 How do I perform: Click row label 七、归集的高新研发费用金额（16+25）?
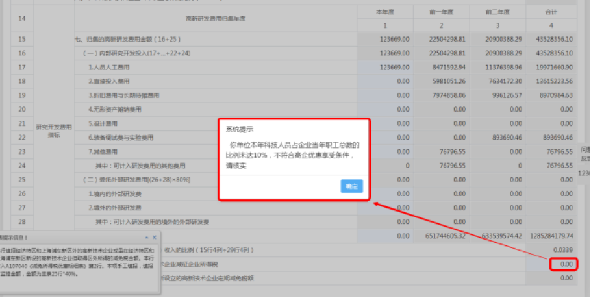pos(128,39)
